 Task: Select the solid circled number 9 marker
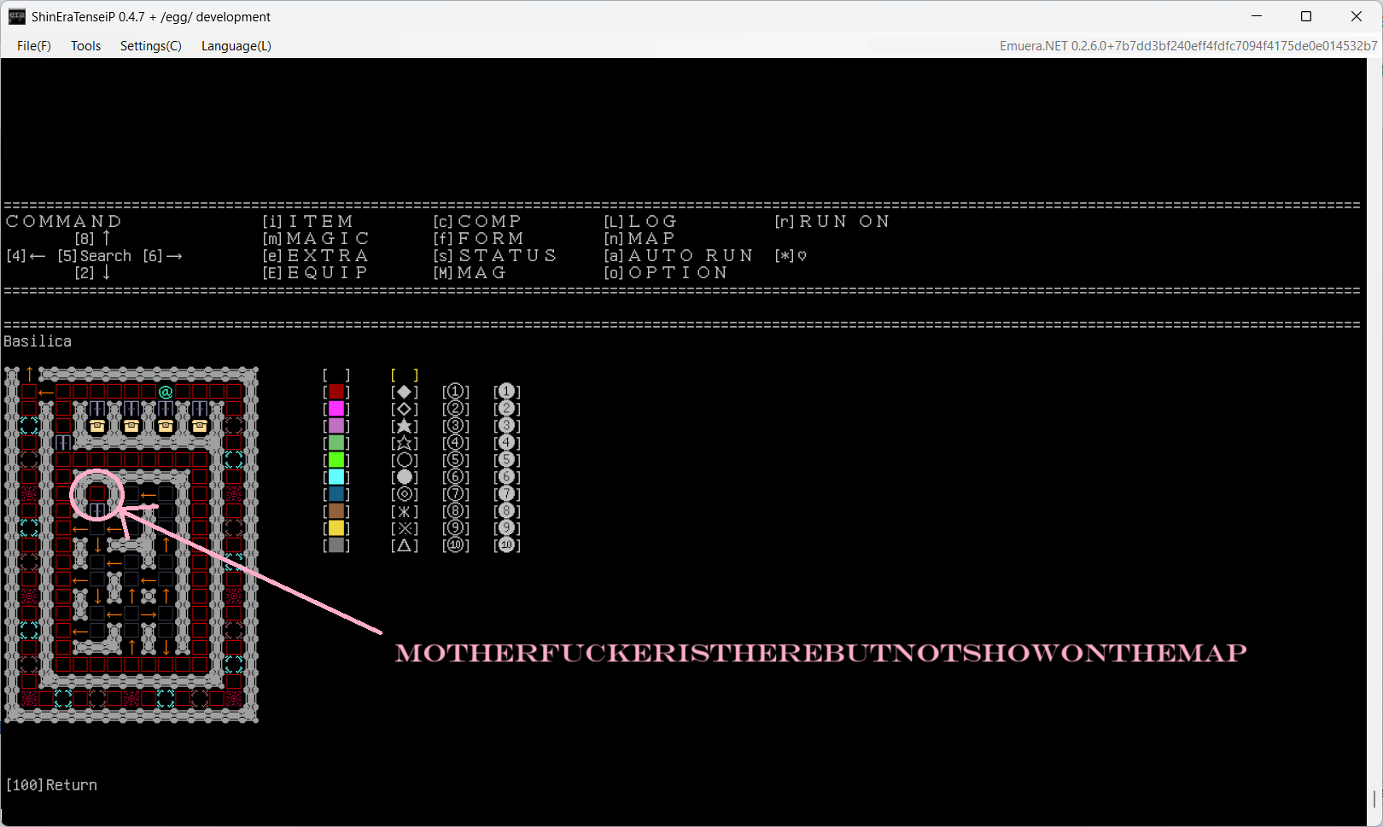coord(507,528)
